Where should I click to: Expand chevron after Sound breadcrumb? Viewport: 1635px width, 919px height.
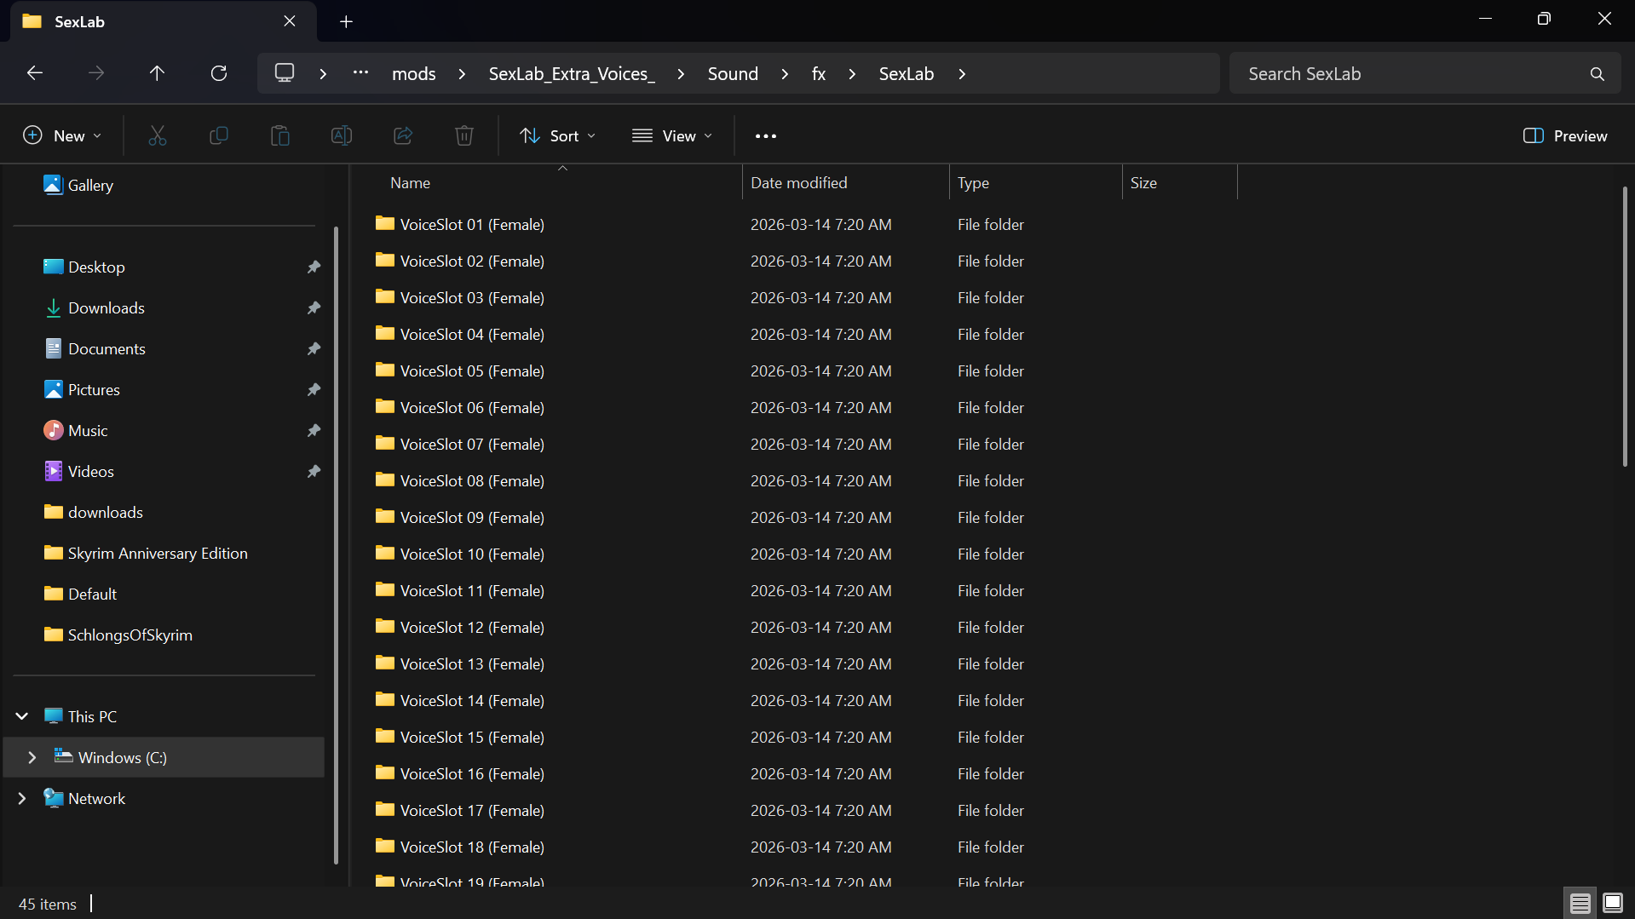pos(784,74)
